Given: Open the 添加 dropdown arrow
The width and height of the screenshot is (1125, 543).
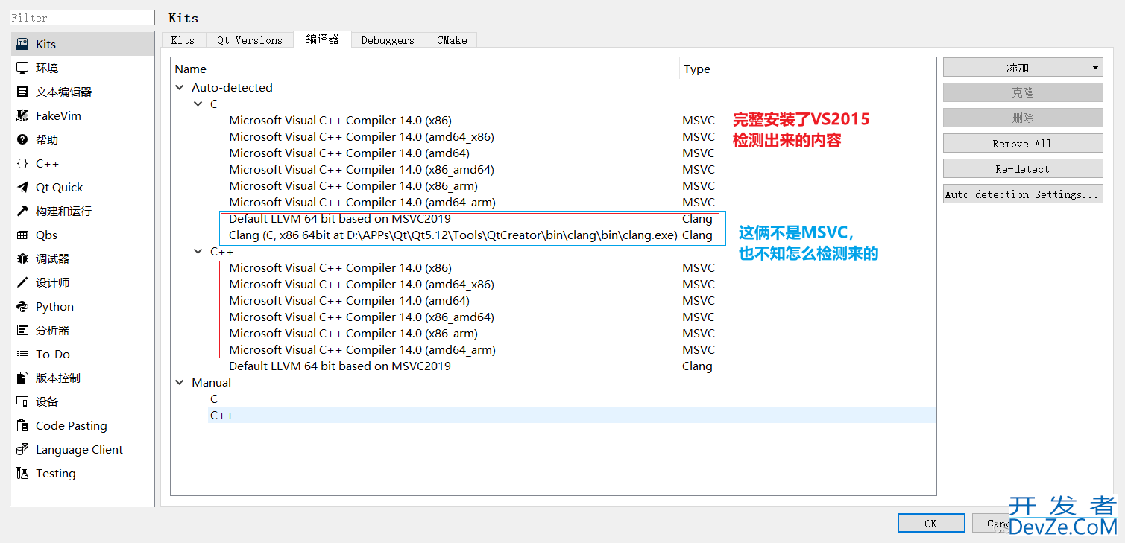Looking at the screenshot, I should click(x=1095, y=68).
